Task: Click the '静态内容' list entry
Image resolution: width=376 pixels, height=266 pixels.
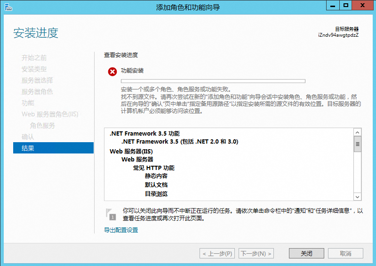Action: tap(156, 176)
